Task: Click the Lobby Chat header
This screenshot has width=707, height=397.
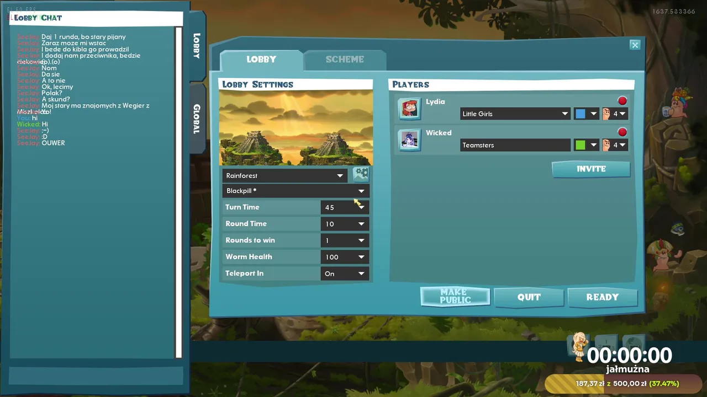Action: [x=38, y=18]
